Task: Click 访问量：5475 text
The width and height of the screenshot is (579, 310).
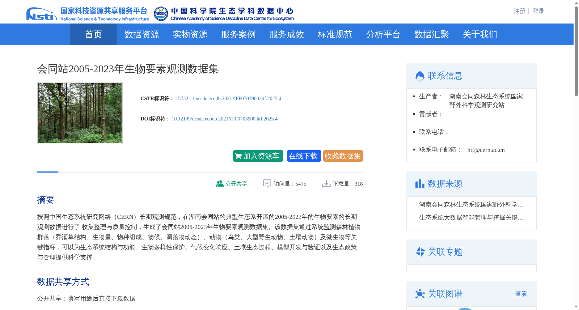Action: tap(290, 184)
